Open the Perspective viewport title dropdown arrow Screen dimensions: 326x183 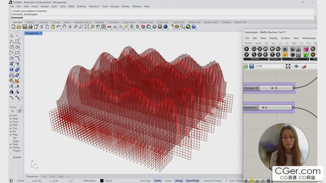click(x=41, y=33)
